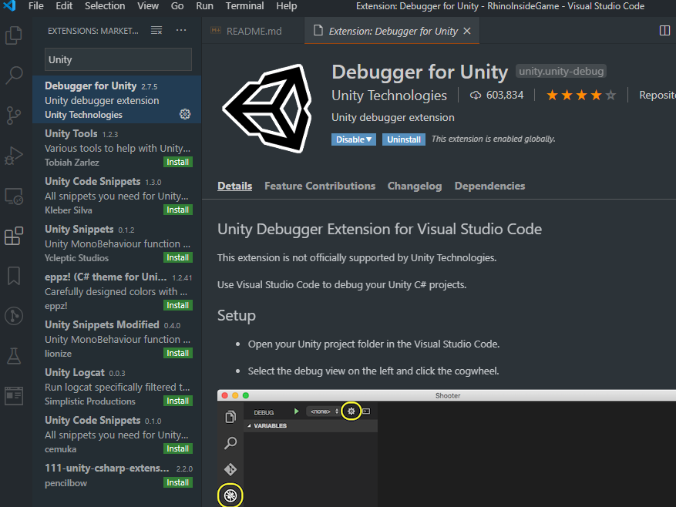Install Unity Code Snippets by Kleber Silva
This screenshot has width=676, height=507.
pyautogui.click(x=177, y=210)
